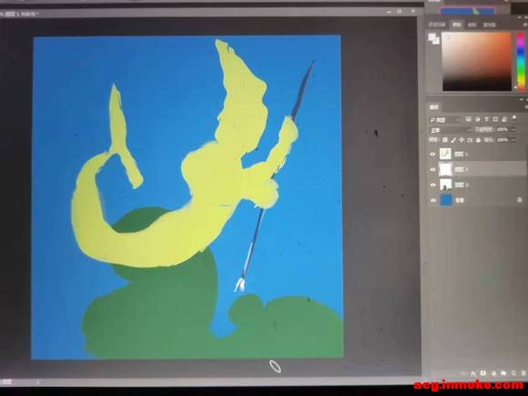Open the layer opacity dropdown arrow
Viewport: 528px width, 396px height.
513,129
